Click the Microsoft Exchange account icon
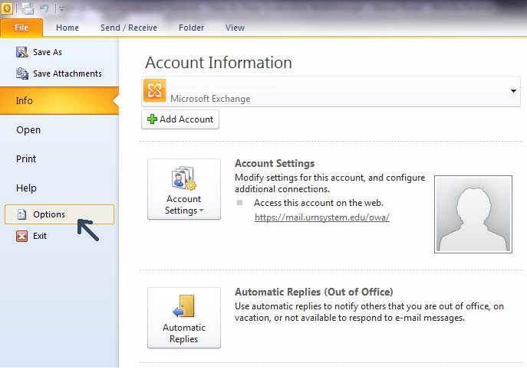This screenshot has width=527, height=392. [155, 90]
